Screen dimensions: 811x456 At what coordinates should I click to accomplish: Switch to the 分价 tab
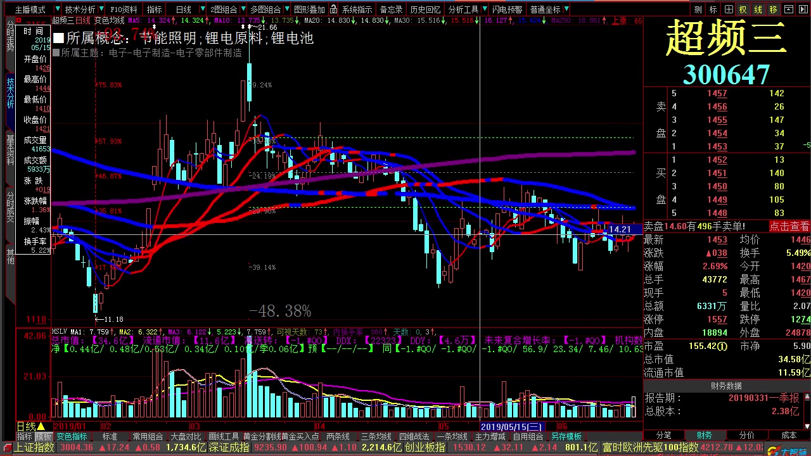point(746,435)
